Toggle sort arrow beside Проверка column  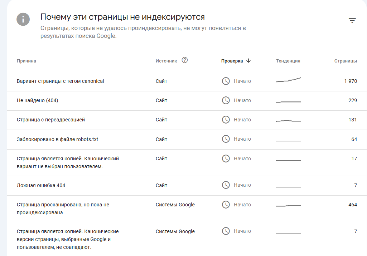tap(248, 61)
